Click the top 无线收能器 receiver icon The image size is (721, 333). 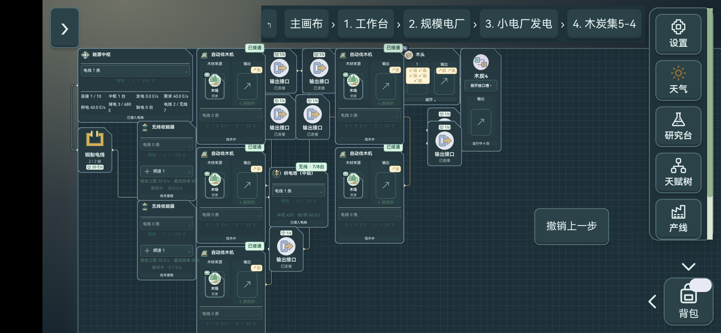pyautogui.click(x=145, y=127)
